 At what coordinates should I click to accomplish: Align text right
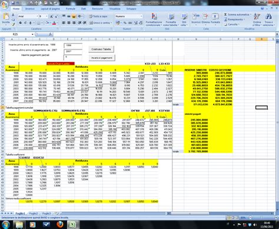coord(74,23)
